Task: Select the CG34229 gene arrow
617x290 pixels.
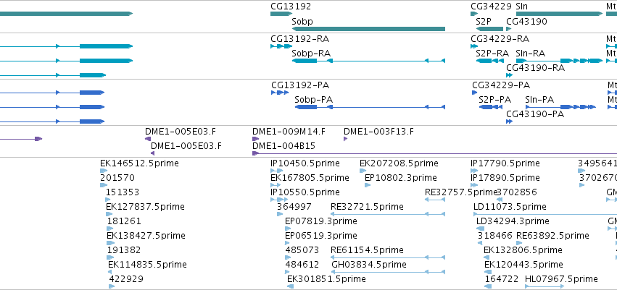Action: (474, 14)
